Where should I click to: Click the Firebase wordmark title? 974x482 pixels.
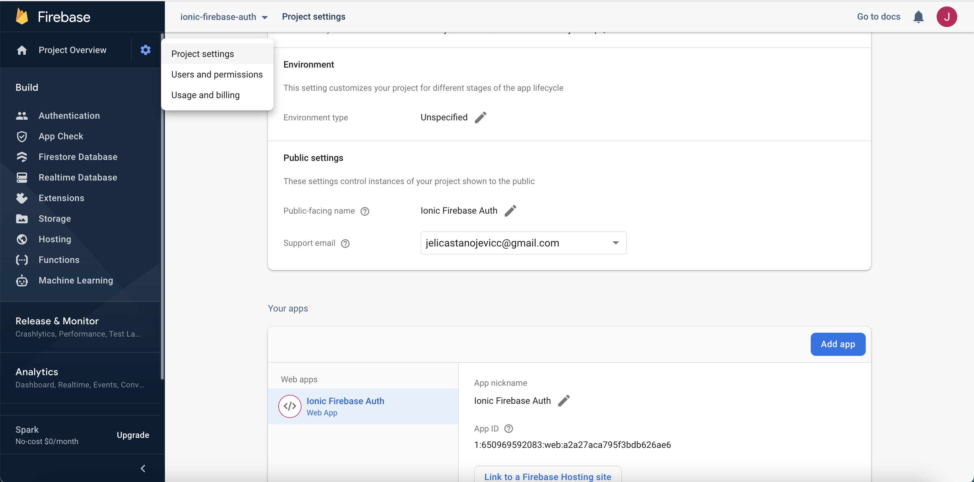[64, 17]
